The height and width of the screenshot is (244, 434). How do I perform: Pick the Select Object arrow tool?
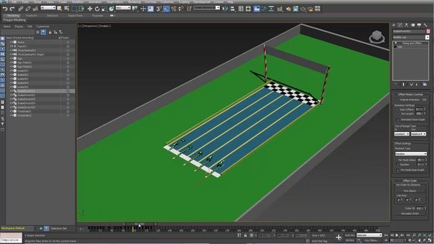click(x=59, y=9)
